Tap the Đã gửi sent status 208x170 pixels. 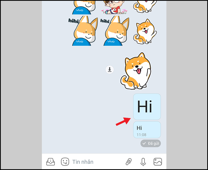click(151, 143)
